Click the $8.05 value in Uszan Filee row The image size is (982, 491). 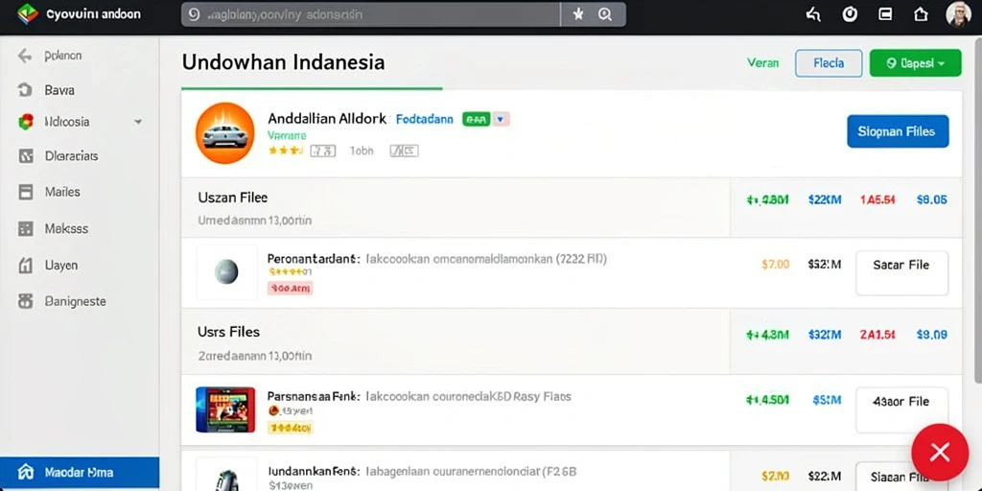click(931, 200)
